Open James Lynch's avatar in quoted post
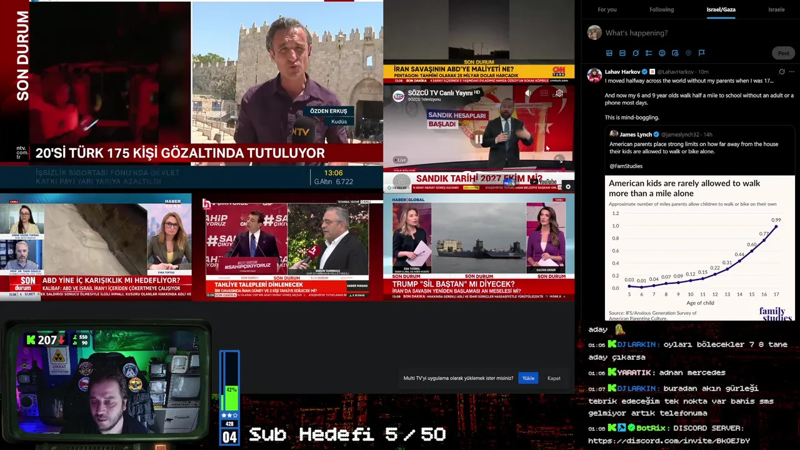Viewport: 800px width, 450px height. tap(614, 134)
